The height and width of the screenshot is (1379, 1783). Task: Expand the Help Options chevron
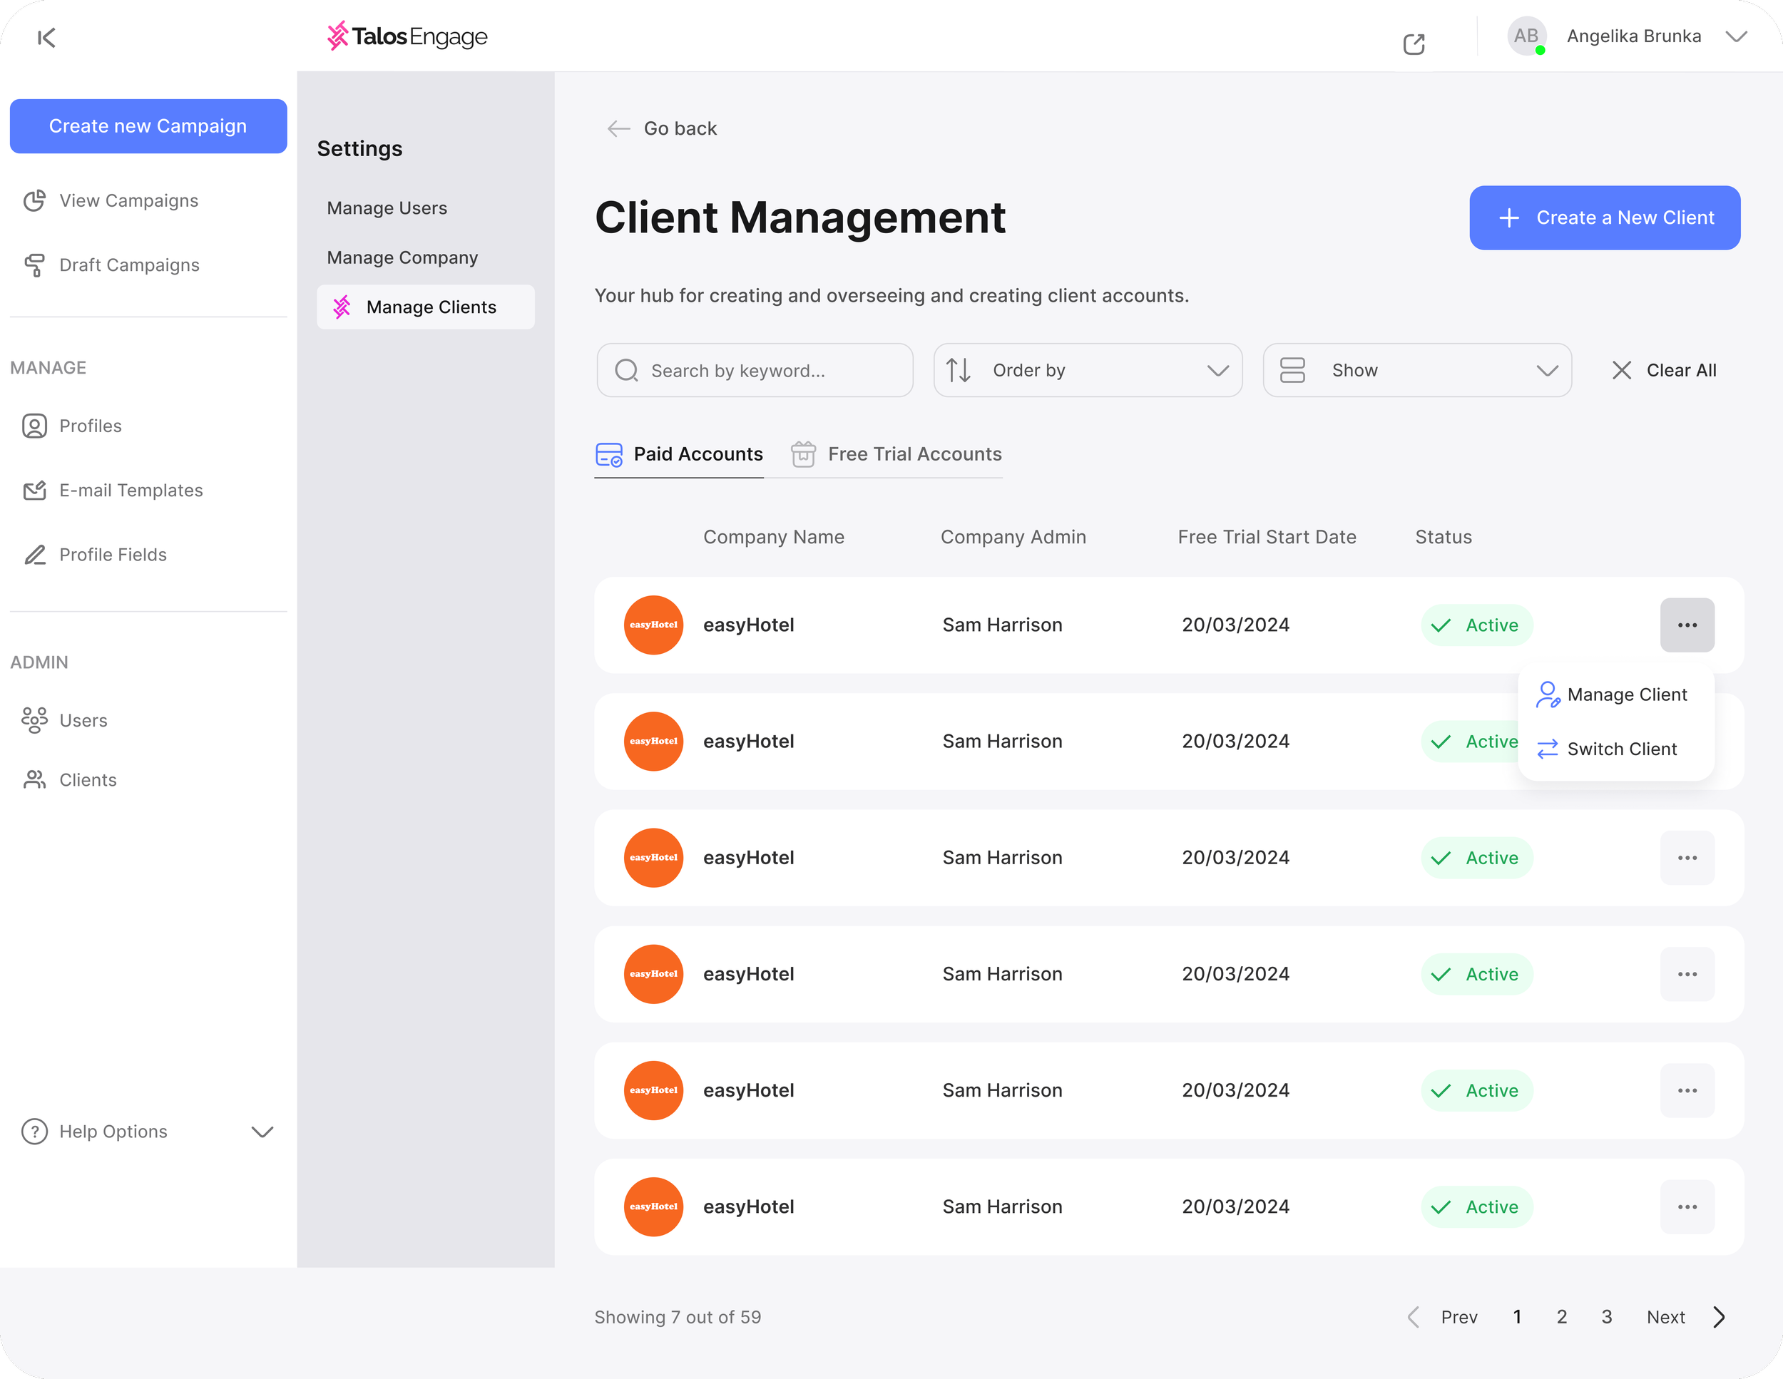click(x=262, y=1132)
